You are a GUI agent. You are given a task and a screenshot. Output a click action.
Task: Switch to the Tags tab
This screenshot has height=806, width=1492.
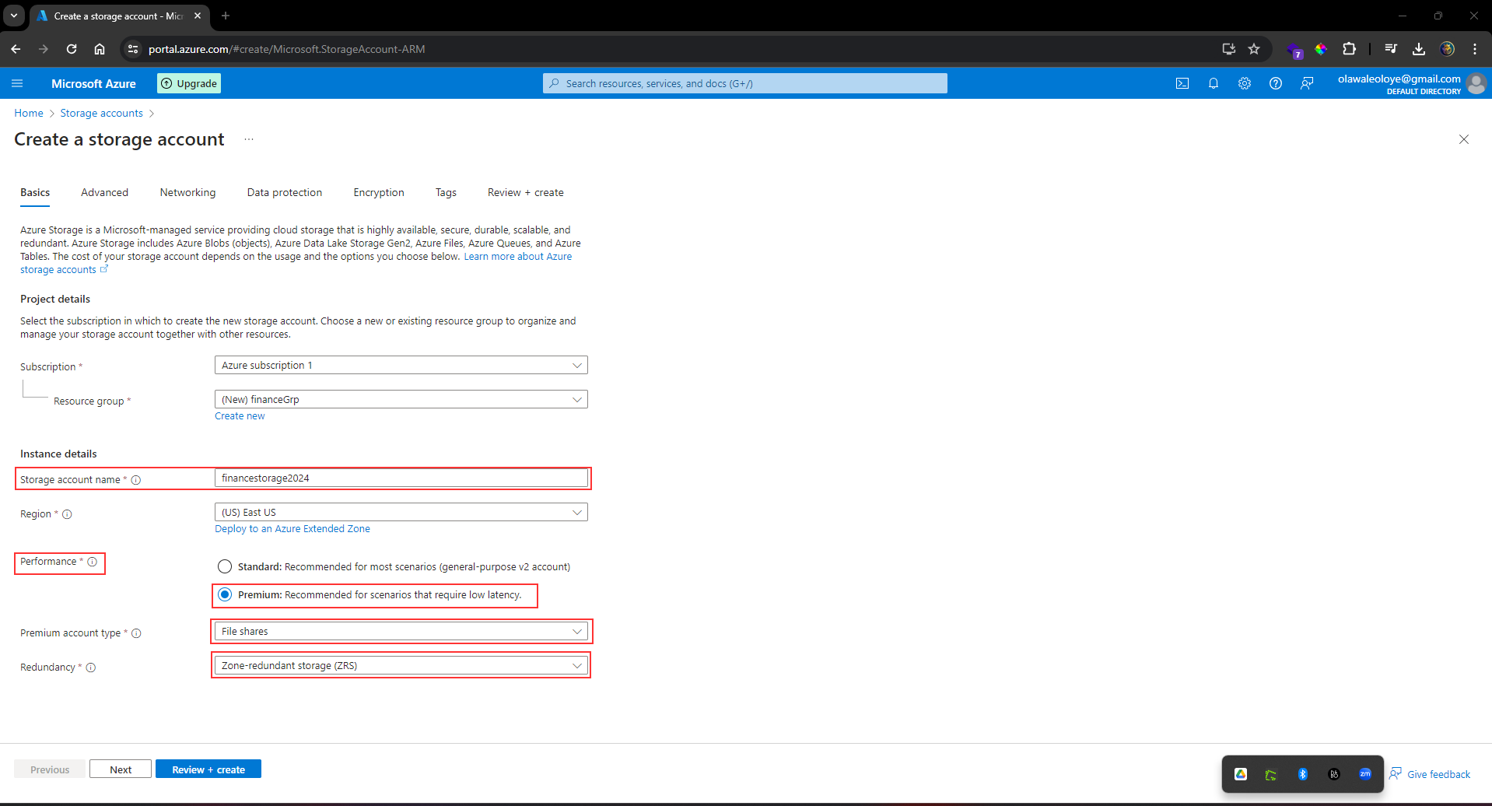446,192
